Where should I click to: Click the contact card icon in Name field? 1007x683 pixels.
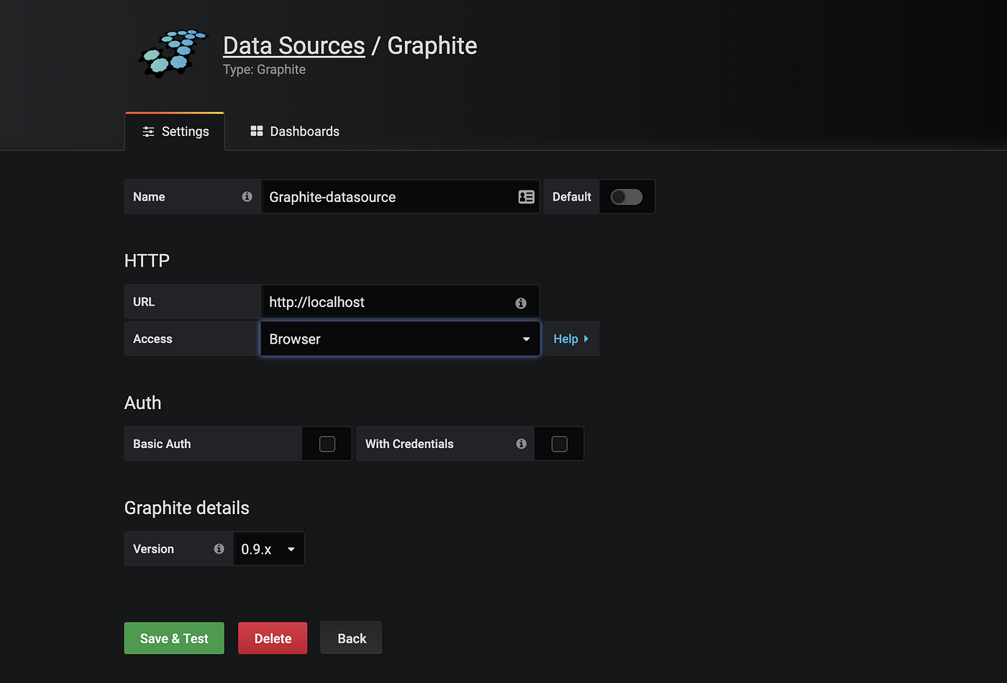pyautogui.click(x=527, y=197)
